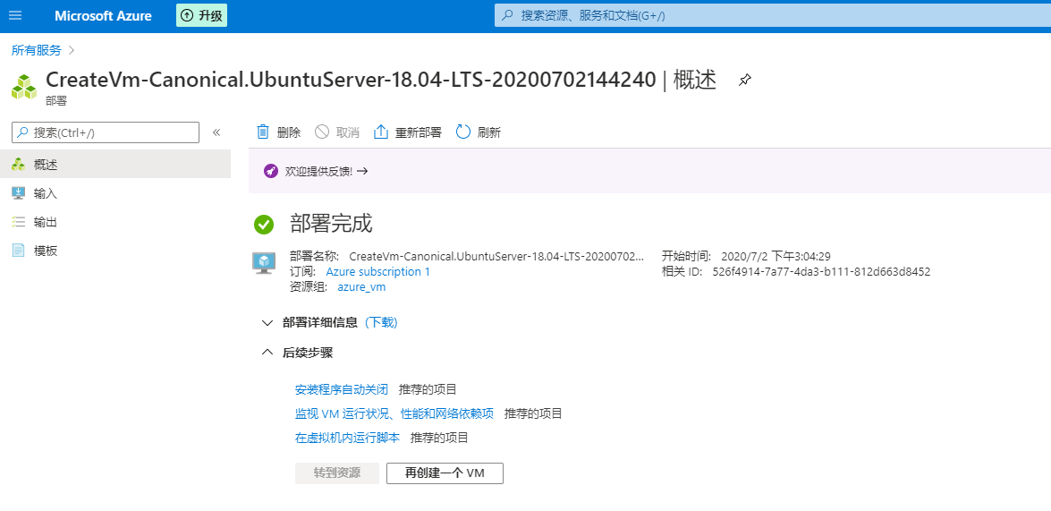Screen dimensions: 1051x511
Task: Click the 转到资源 button
Action: 337,473
